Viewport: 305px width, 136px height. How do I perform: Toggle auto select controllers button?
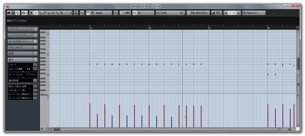pyautogui.click(x=76, y=13)
